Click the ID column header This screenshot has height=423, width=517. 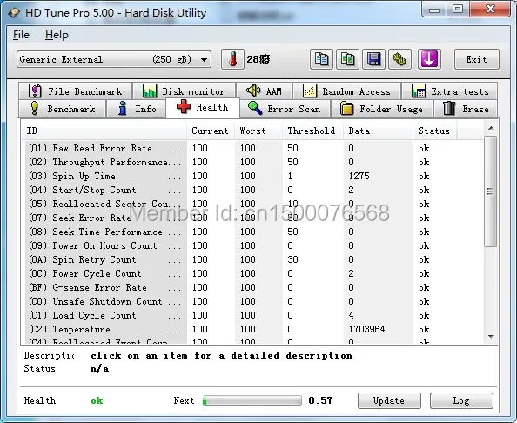(x=104, y=131)
